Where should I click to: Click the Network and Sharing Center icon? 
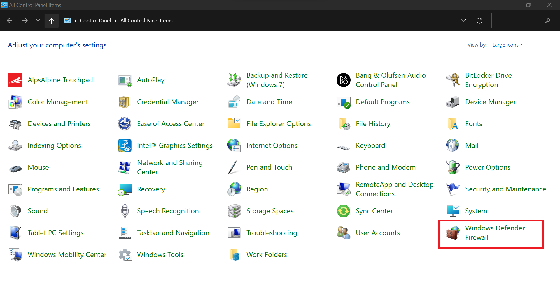(x=125, y=167)
